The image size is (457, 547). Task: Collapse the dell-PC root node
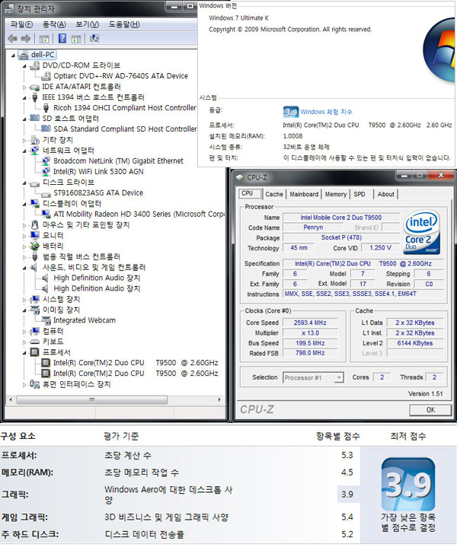coord(13,55)
